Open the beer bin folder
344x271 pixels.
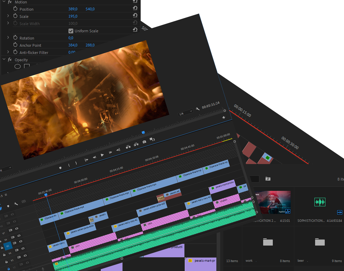(x=320, y=242)
